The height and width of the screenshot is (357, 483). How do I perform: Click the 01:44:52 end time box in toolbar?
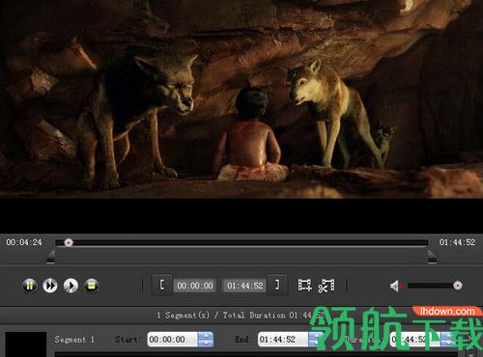pyautogui.click(x=244, y=286)
